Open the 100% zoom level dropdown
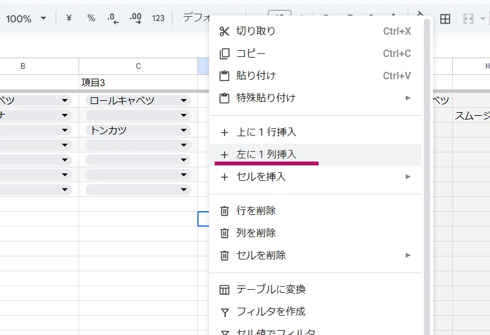 pos(26,19)
